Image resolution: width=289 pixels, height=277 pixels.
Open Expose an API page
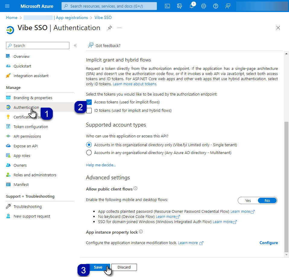click(x=26, y=146)
